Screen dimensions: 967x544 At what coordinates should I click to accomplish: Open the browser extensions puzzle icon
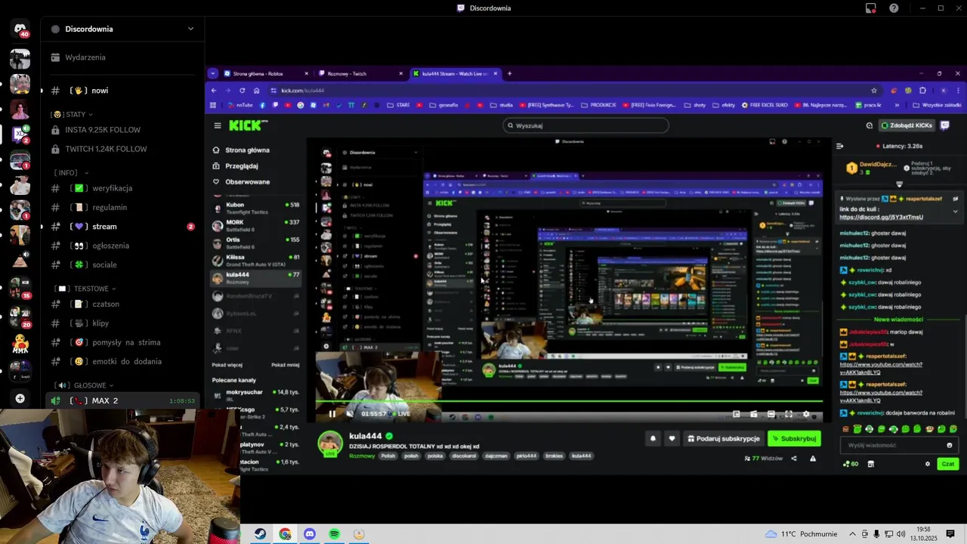[x=922, y=91]
